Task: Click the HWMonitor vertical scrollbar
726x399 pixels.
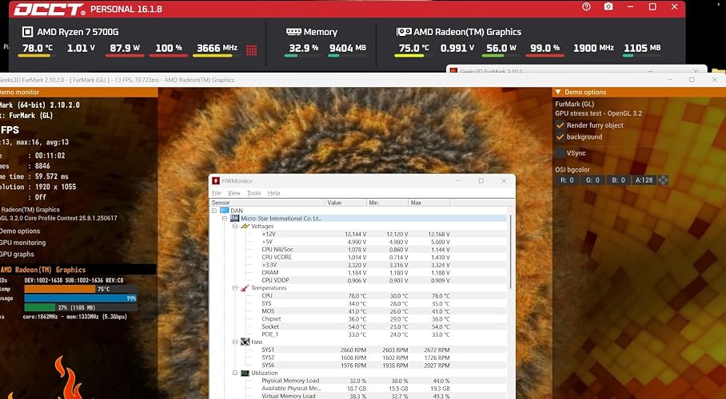Action: pos(511,252)
